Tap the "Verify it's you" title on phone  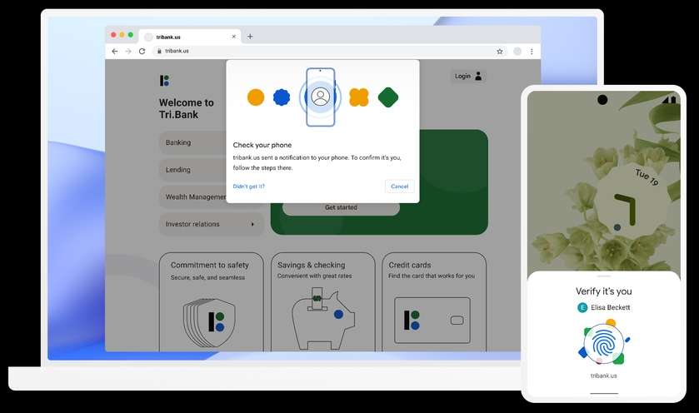[603, 291]
